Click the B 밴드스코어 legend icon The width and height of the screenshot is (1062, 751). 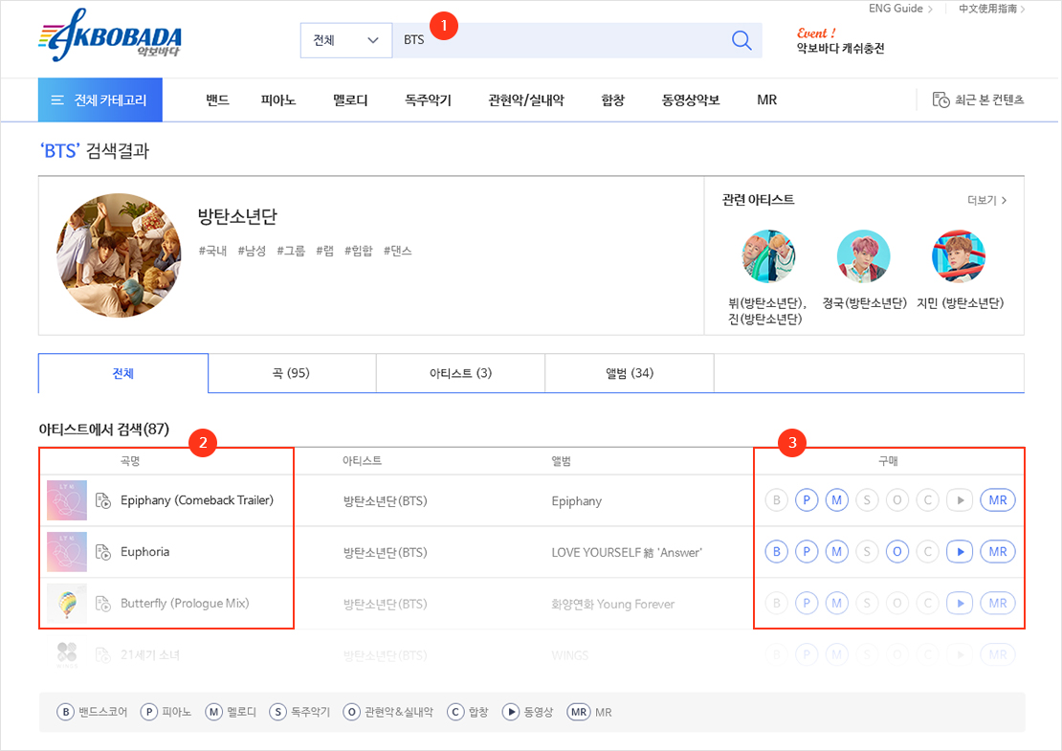[x=65, y=712]
